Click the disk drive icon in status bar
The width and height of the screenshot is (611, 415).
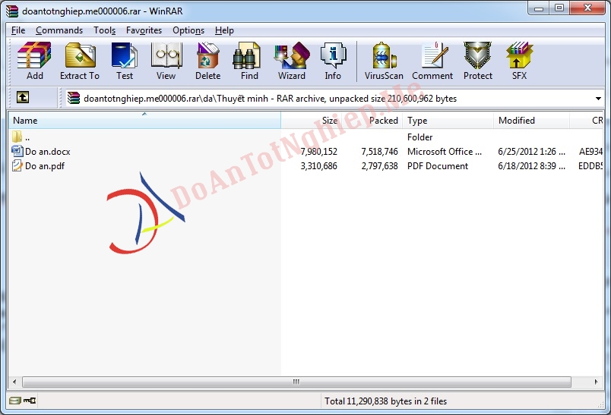14,401
